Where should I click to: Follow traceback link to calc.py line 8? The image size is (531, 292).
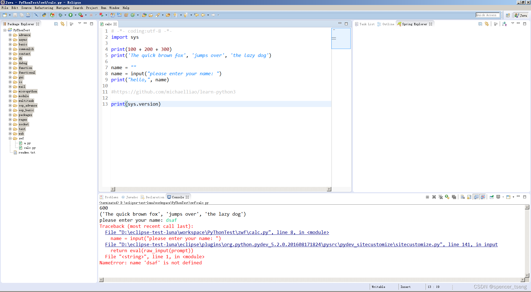217,232
